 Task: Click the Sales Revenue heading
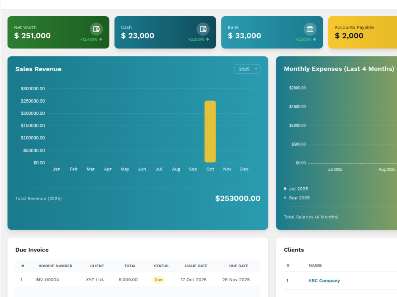pos(39,69)
